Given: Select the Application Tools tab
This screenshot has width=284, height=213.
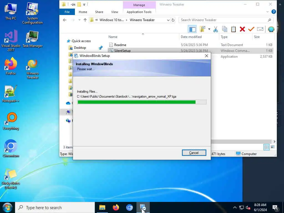Looking at the screenshot, I should tap(139, 12).
